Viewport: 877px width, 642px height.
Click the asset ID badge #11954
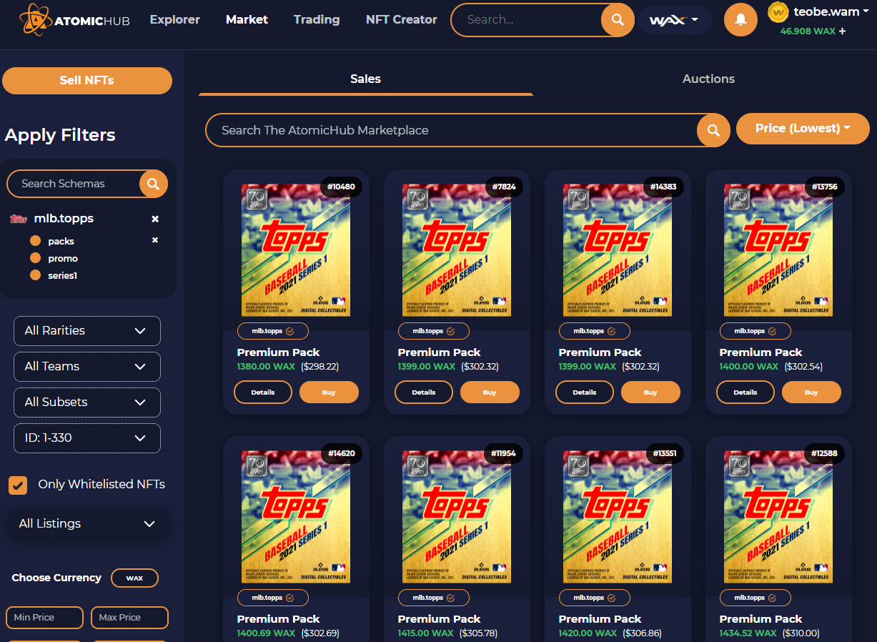[x=503, y=454]
